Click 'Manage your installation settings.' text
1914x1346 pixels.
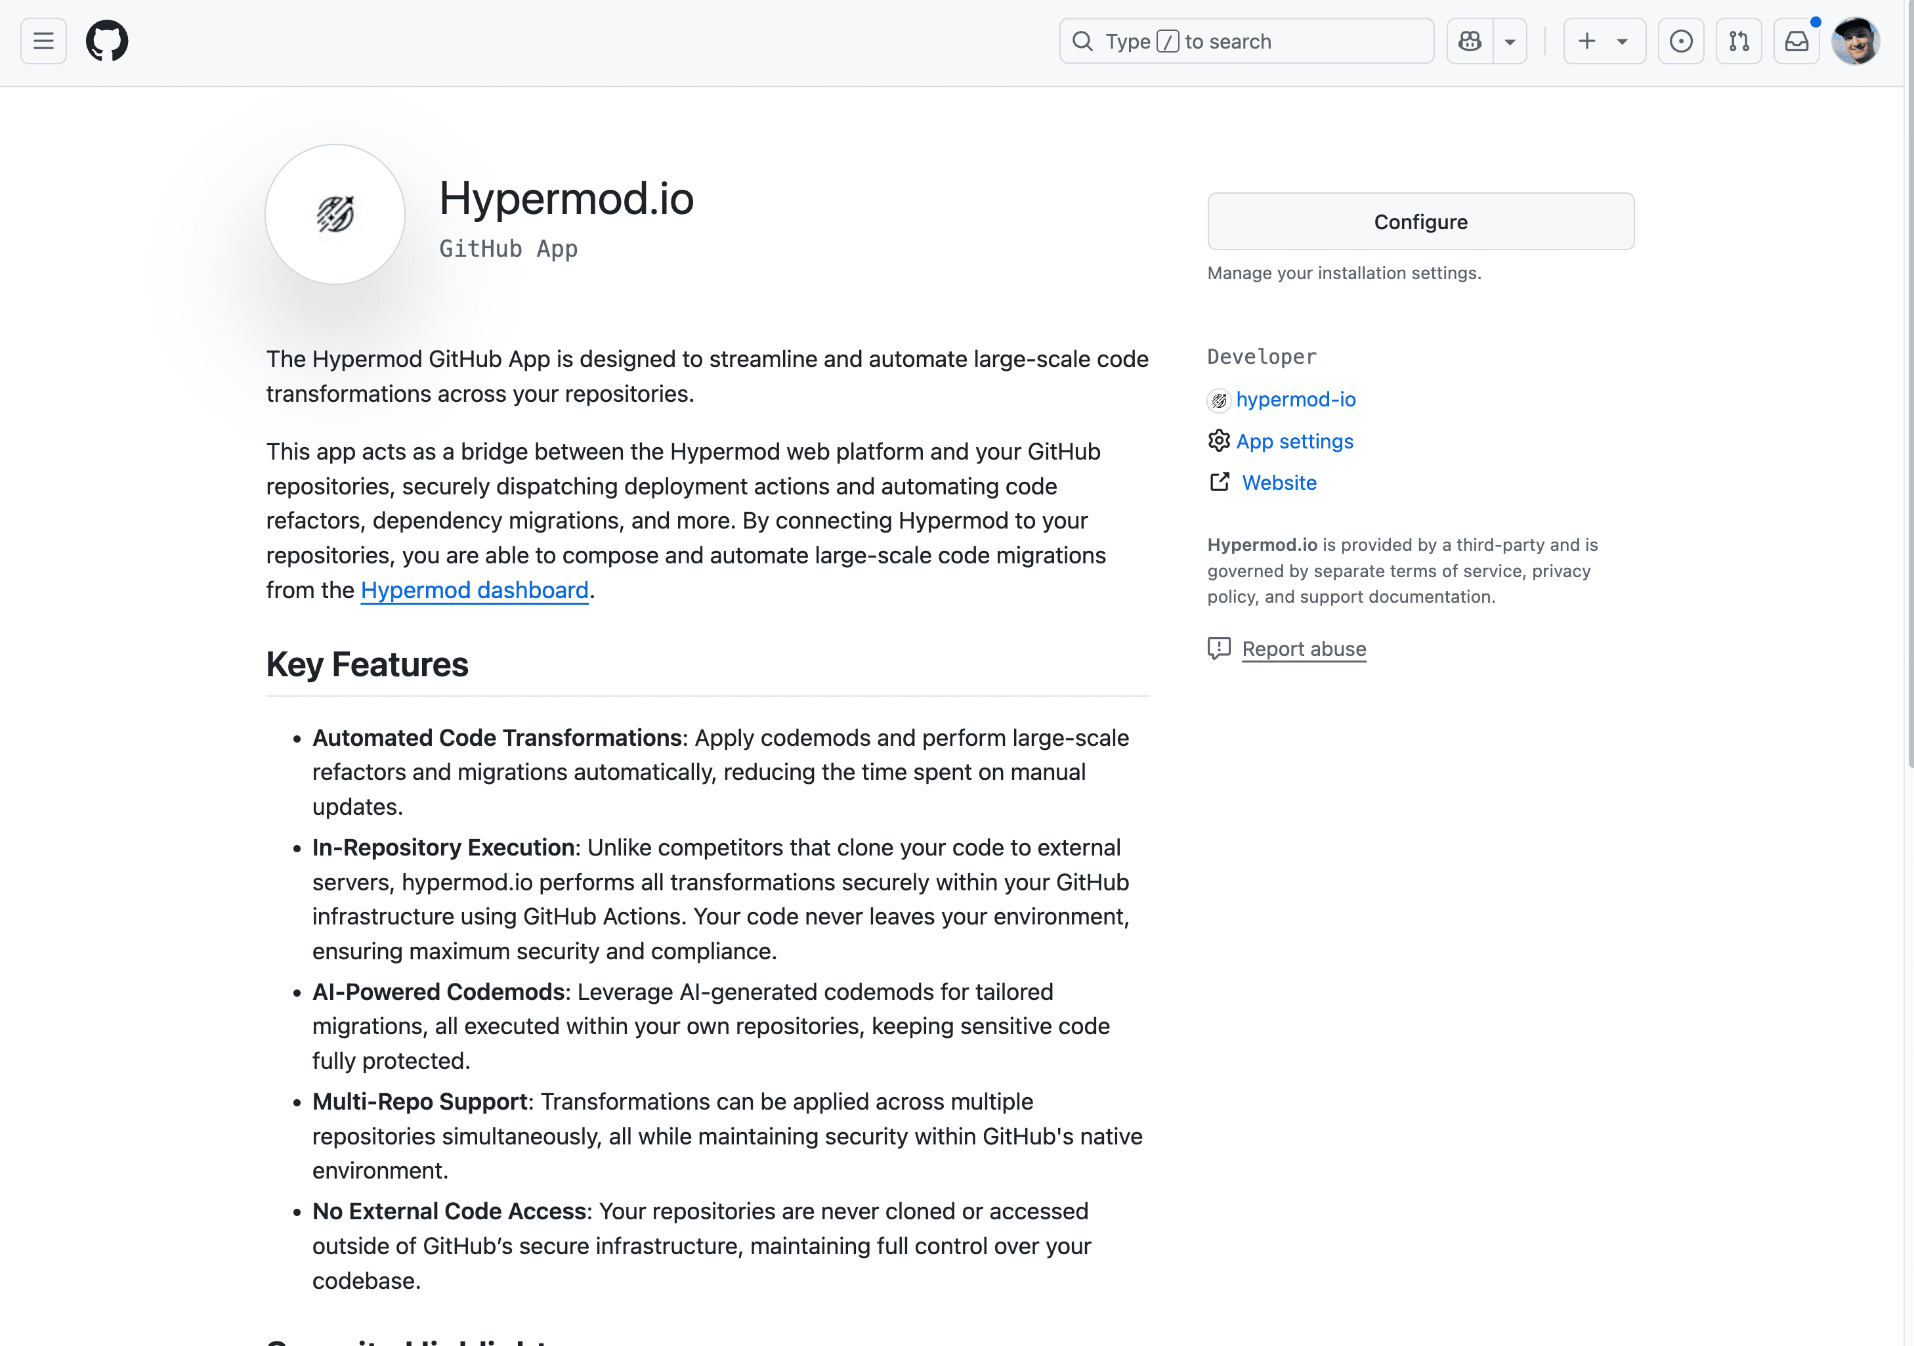[1344, 272]
